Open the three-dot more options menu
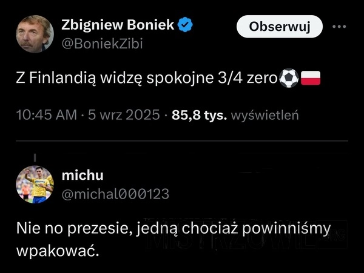Viewport: 364px width, 273px height. 339,27
